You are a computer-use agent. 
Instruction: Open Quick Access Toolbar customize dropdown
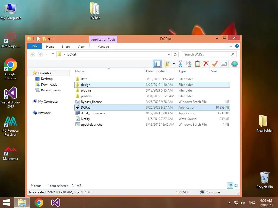(49, 39)
